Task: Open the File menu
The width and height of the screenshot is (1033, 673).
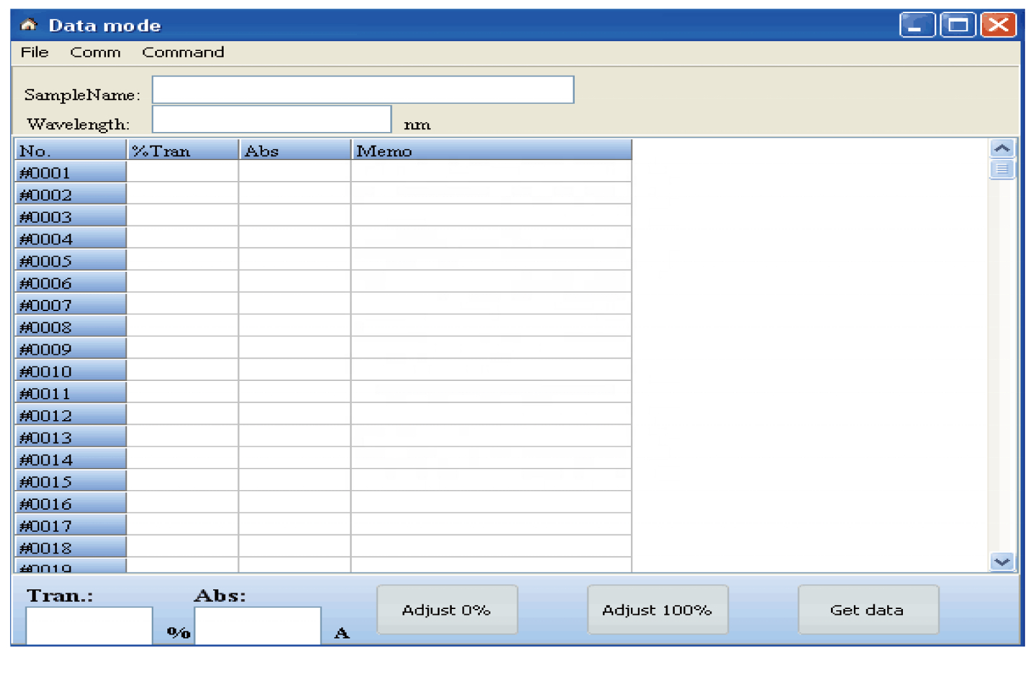Action: 35,52
